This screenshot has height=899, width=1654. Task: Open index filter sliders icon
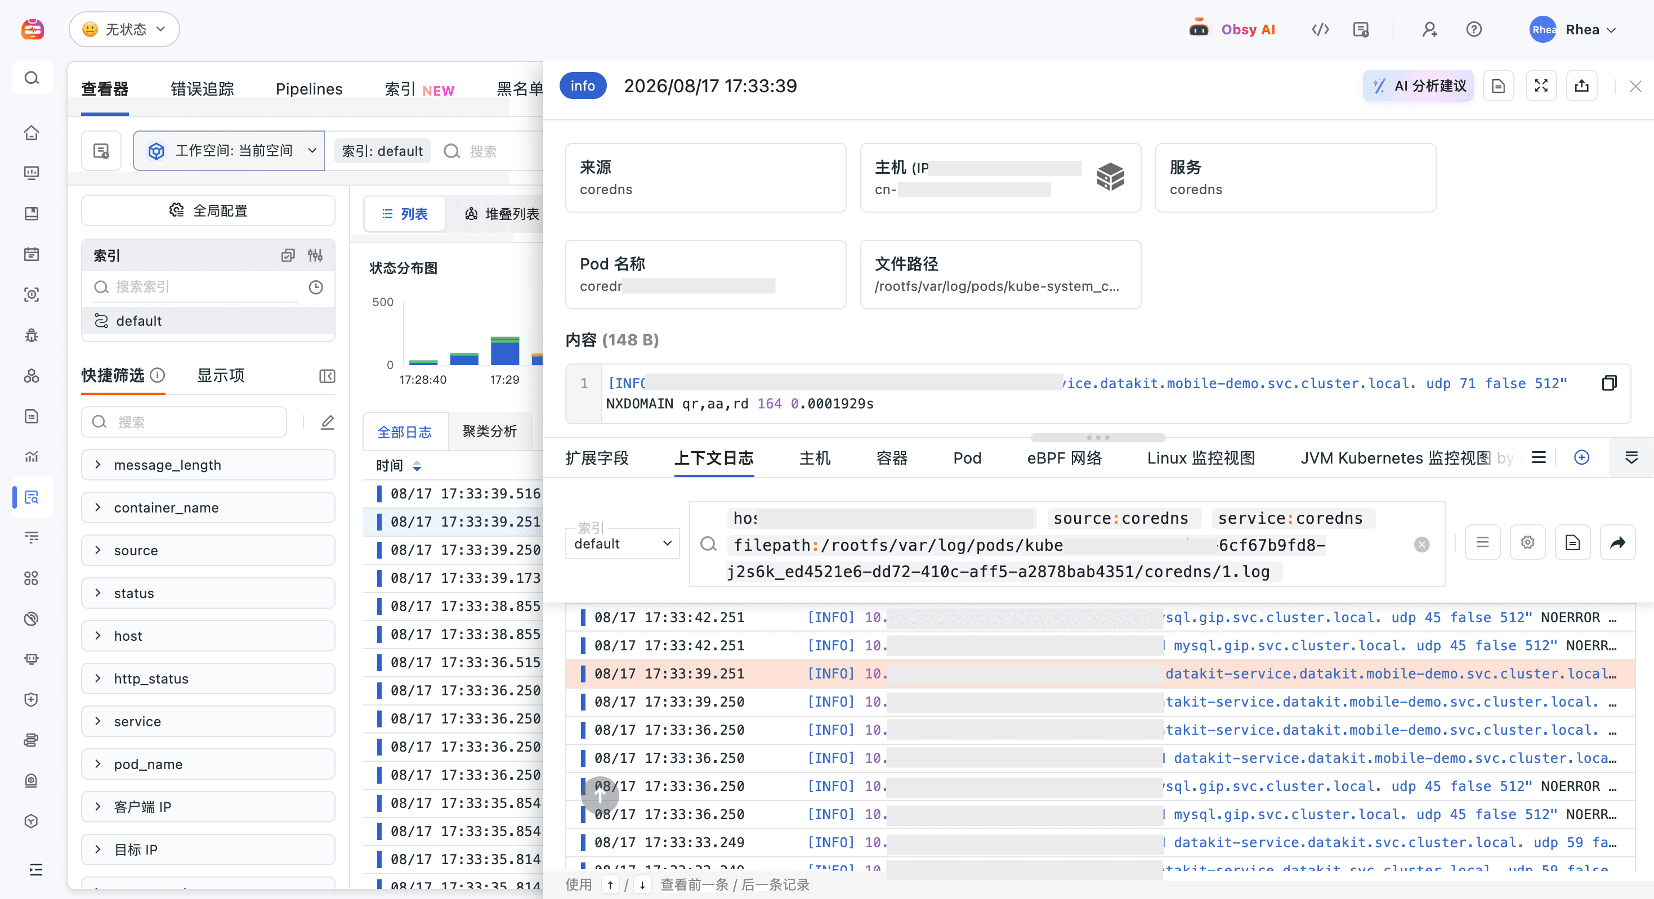point(315,255)
